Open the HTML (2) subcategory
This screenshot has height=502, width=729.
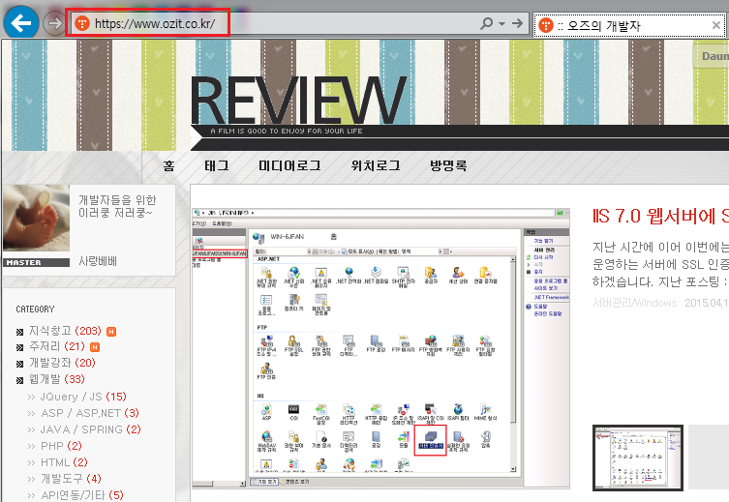[x=64, y=462]
